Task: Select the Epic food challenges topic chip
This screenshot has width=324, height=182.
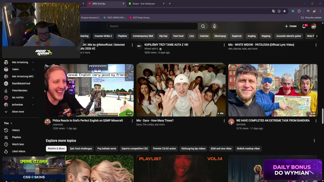Action: point(81,149)
